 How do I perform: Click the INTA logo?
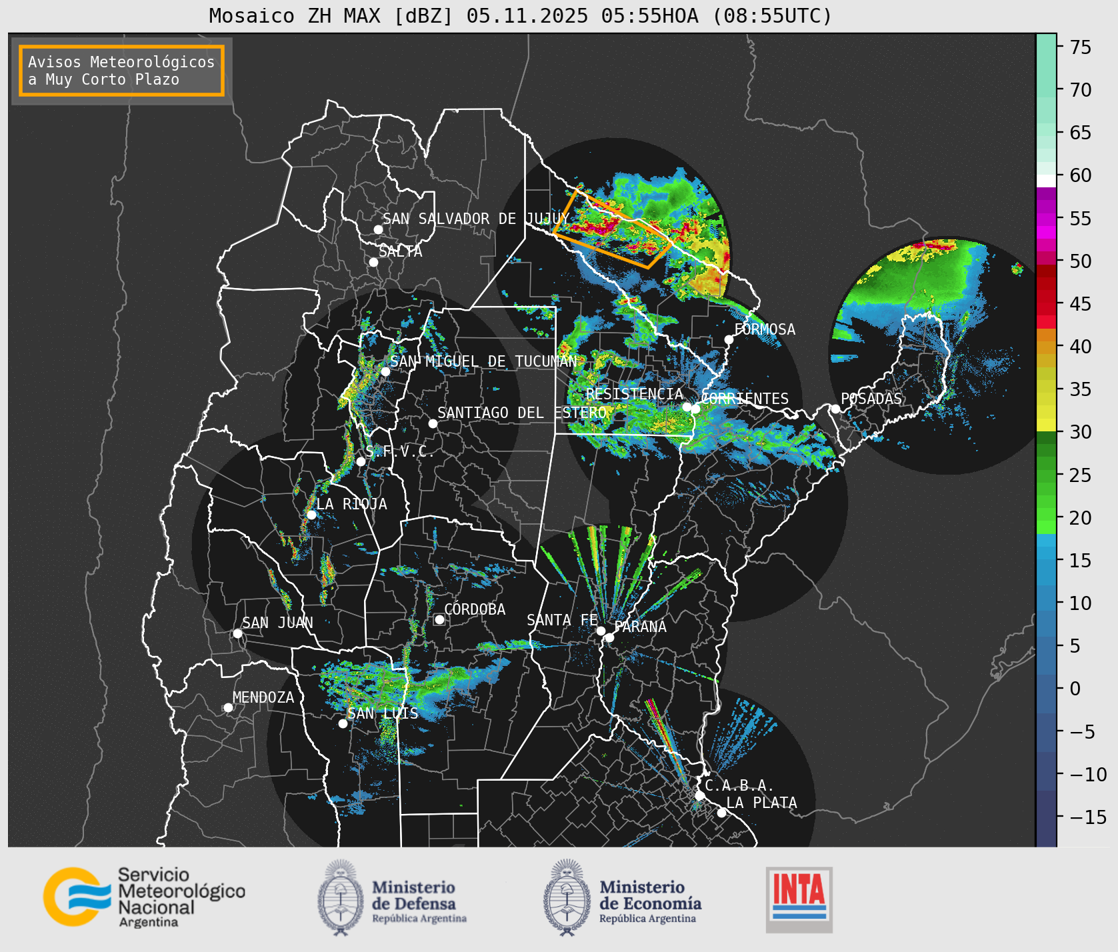pos(799,899)
